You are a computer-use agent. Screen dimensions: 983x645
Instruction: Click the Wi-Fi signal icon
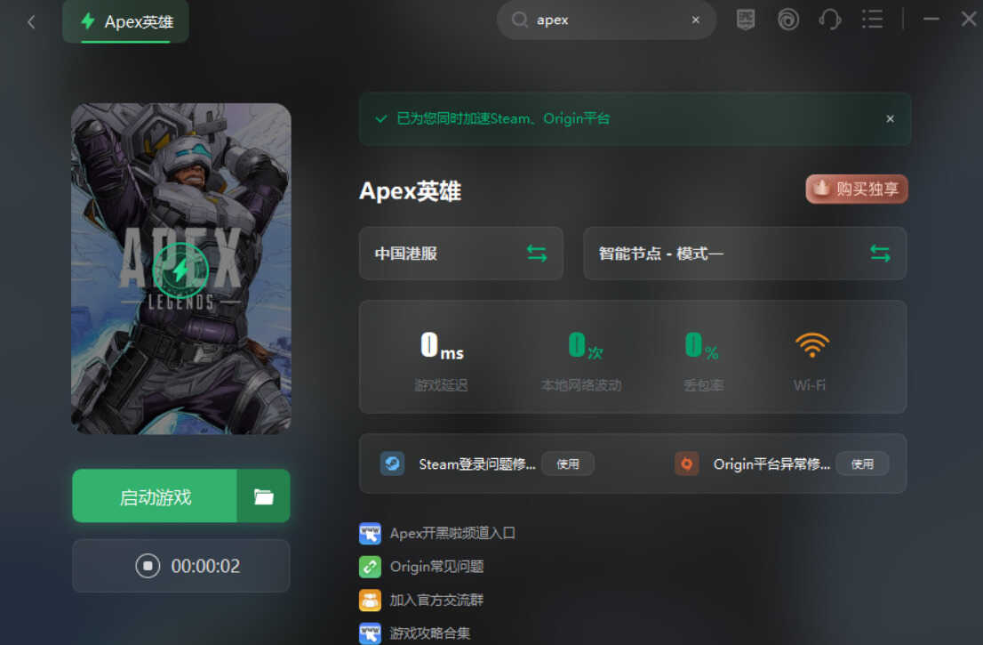point(811,345)
